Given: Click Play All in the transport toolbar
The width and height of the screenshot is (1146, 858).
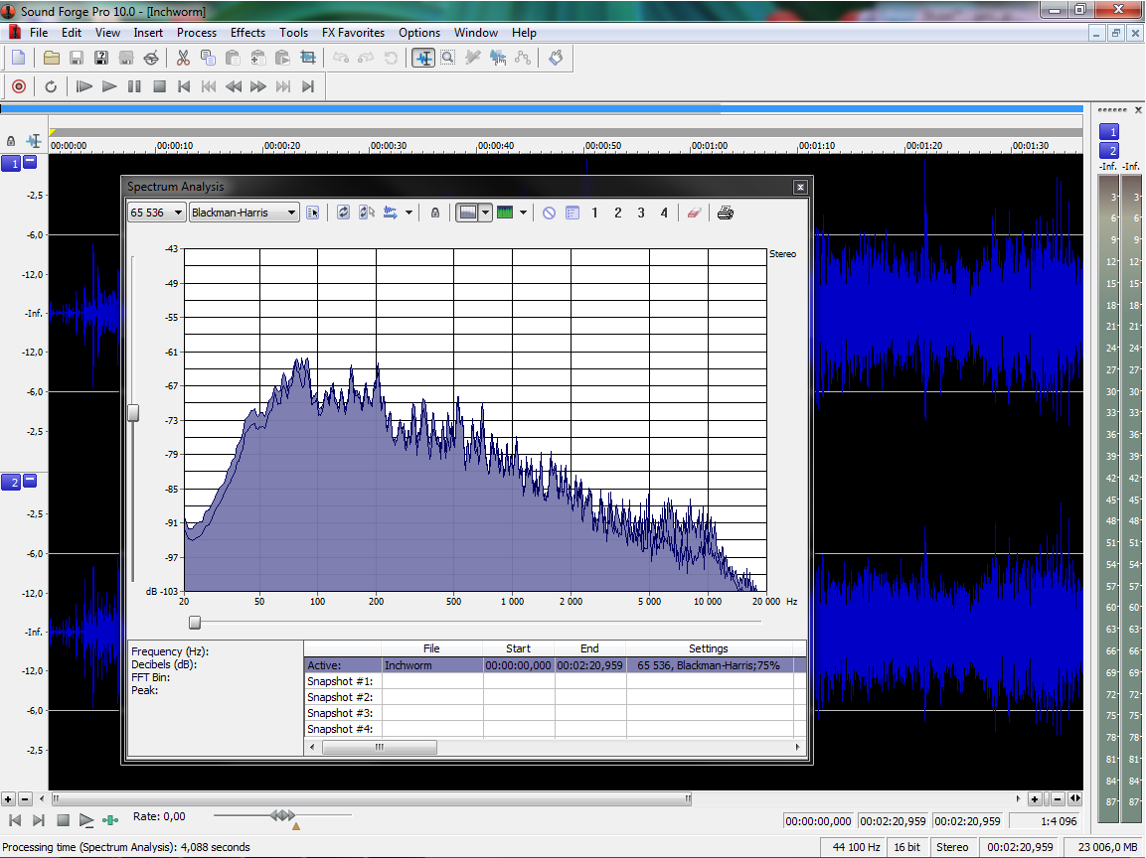Looking at the screenshot, I should pos(84,87).
